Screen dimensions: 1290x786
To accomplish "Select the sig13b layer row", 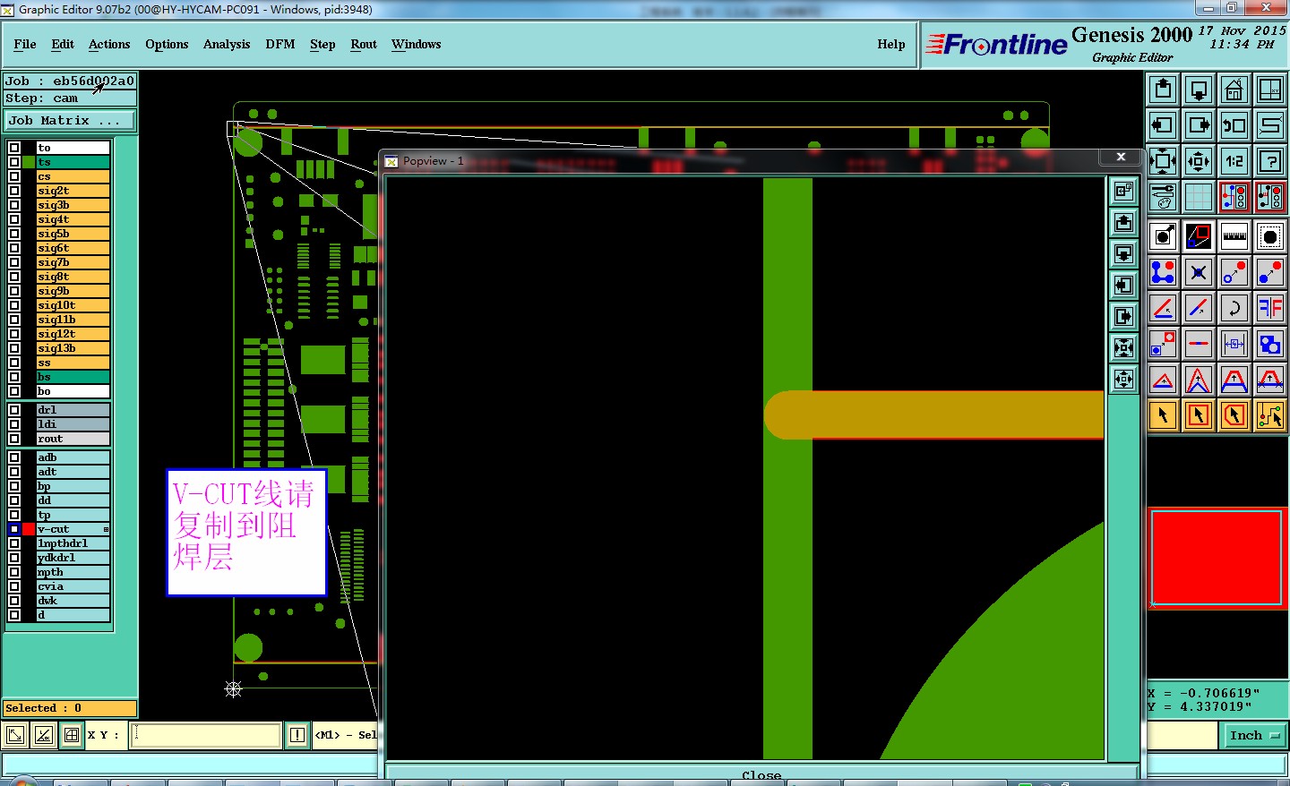I will pyautogui.click(x=73, y=348).
